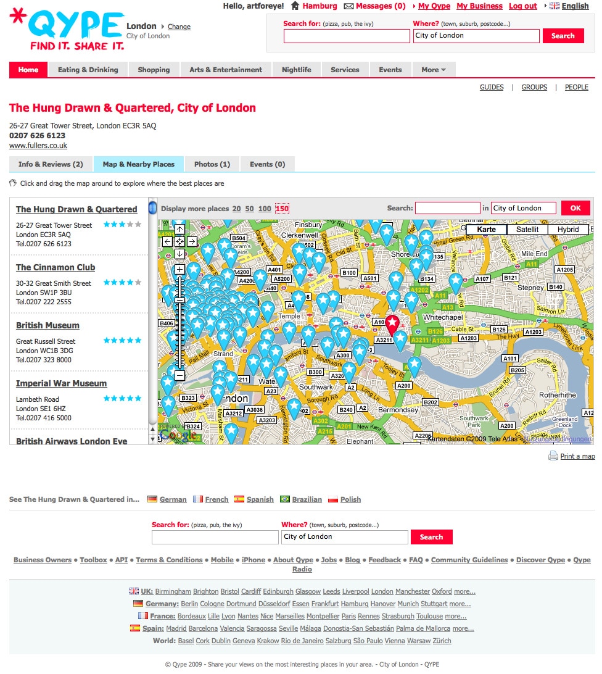This screenshot has width=602, height=674.
Task: Click the bottom Where? input field
Action: [345, 537]
